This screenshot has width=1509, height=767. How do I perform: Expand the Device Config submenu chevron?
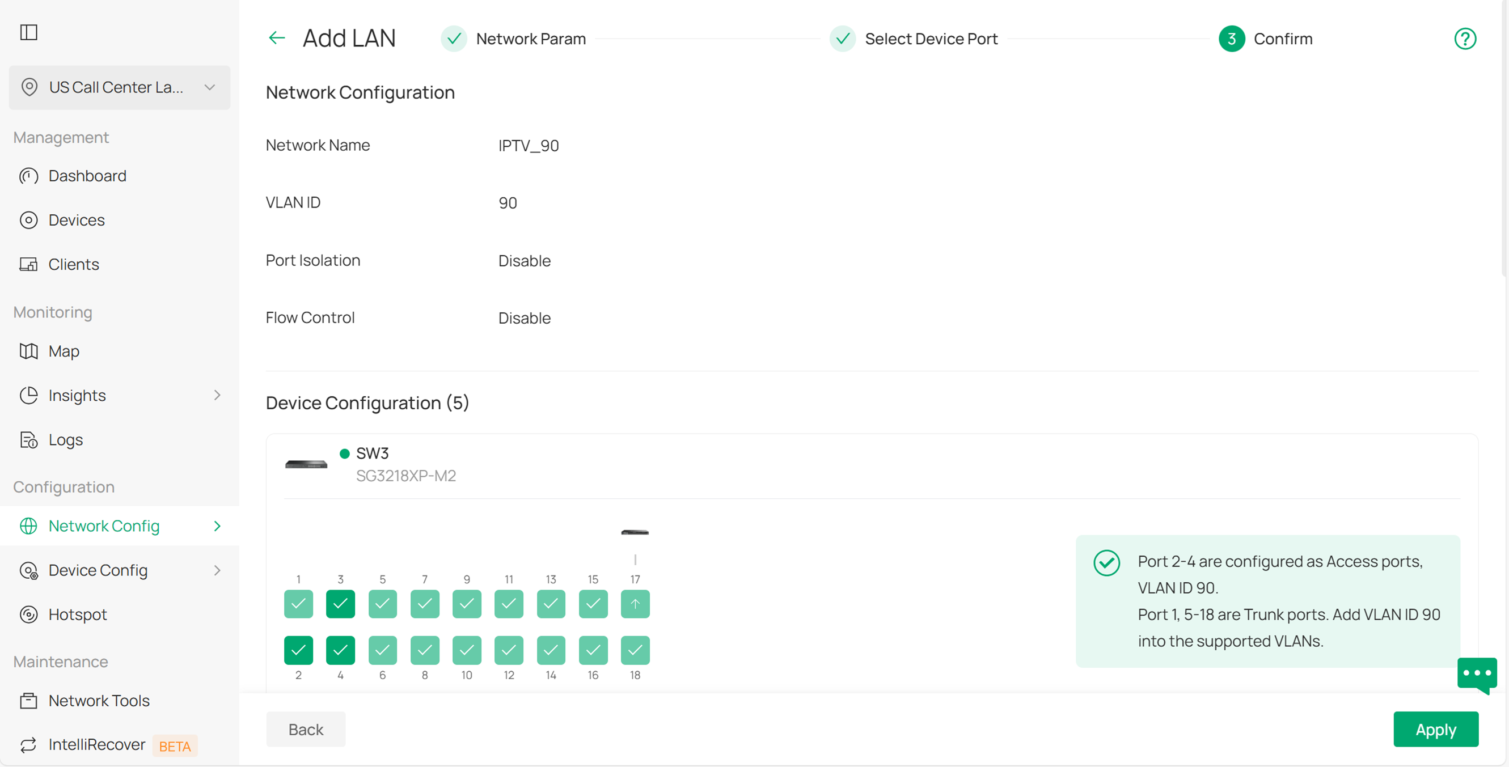217,570
